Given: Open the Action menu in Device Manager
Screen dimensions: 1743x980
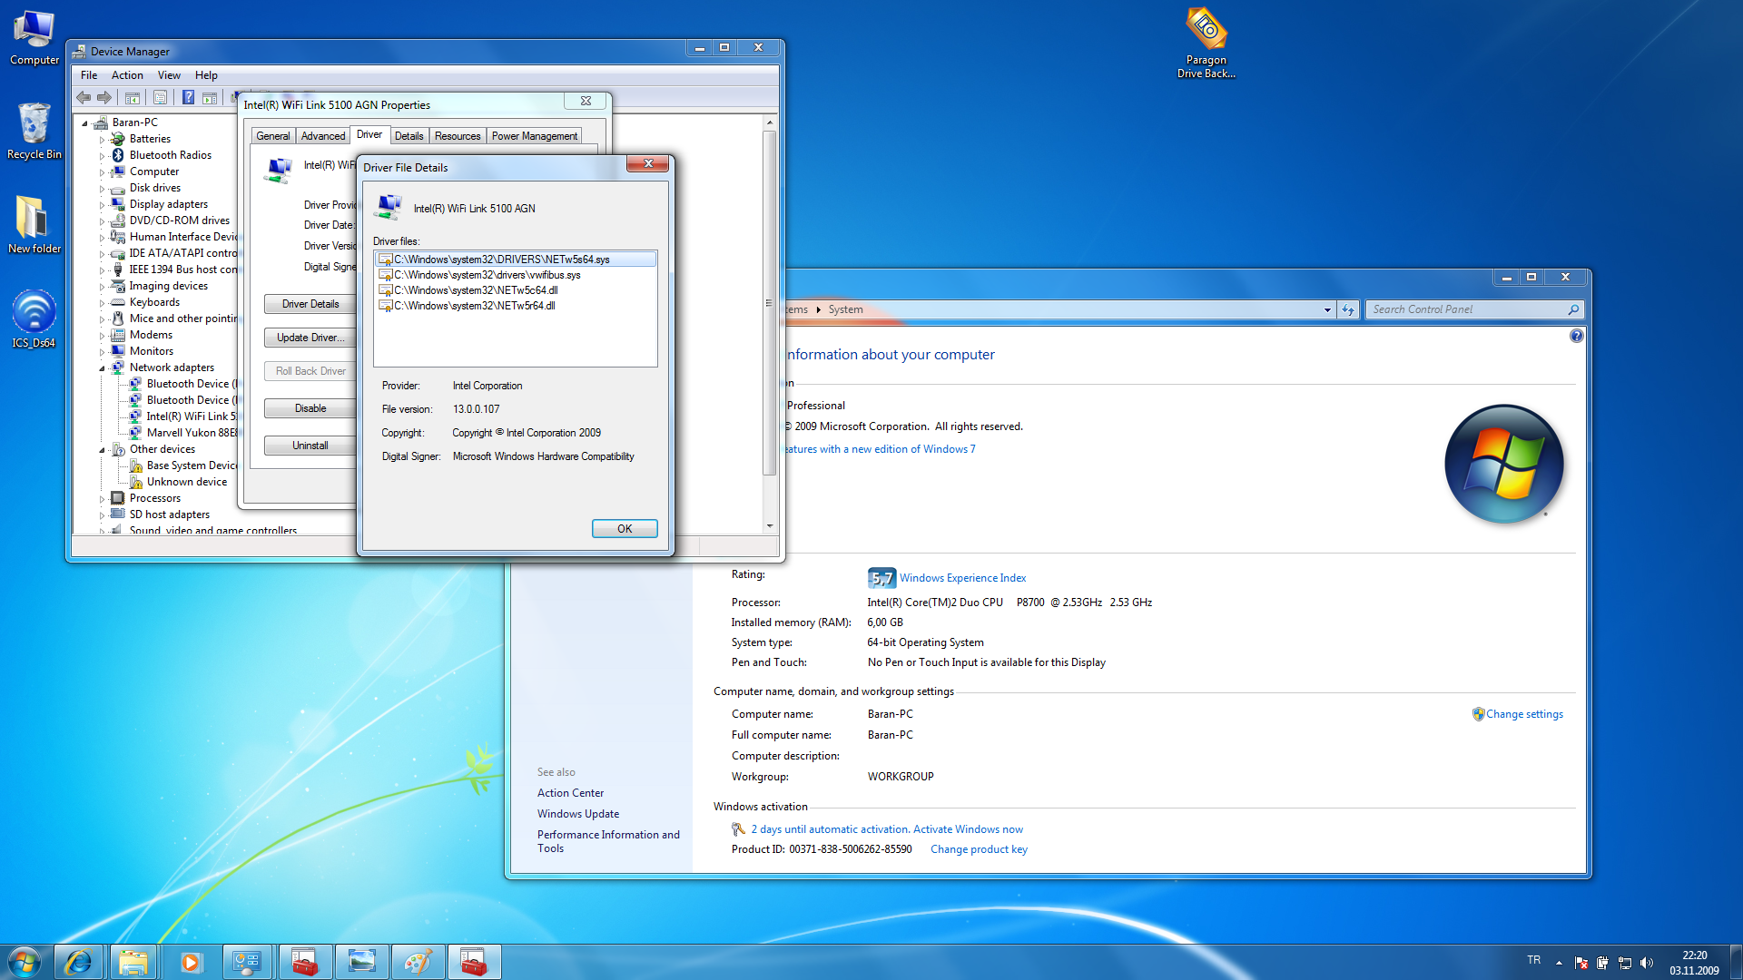Looking at the screenshot, I should click(127, 75).
